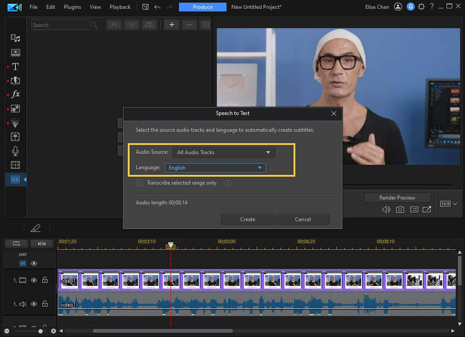
Task: Lock the audio track using the lock icon
Action: tap(45, 304)
